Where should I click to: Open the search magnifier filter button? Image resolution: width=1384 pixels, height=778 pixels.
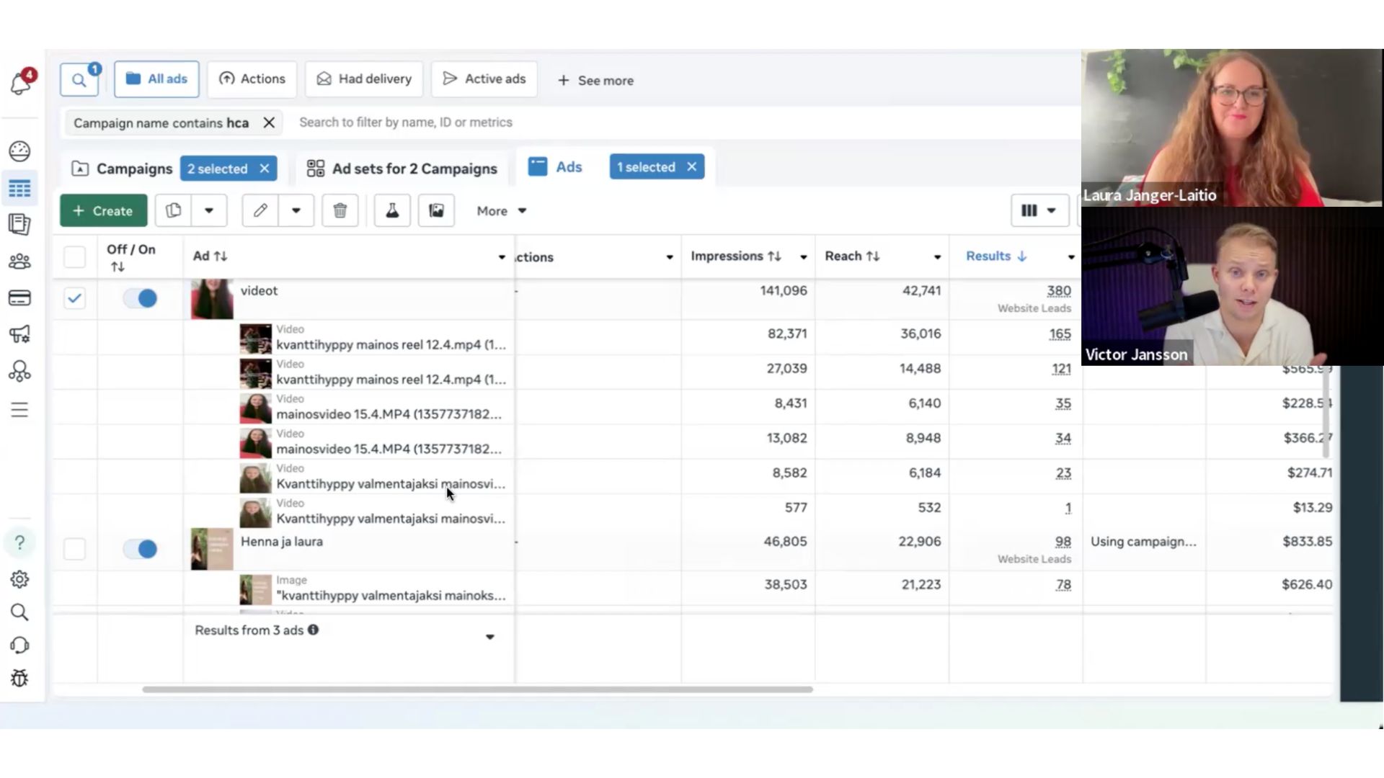pos(79,79)
